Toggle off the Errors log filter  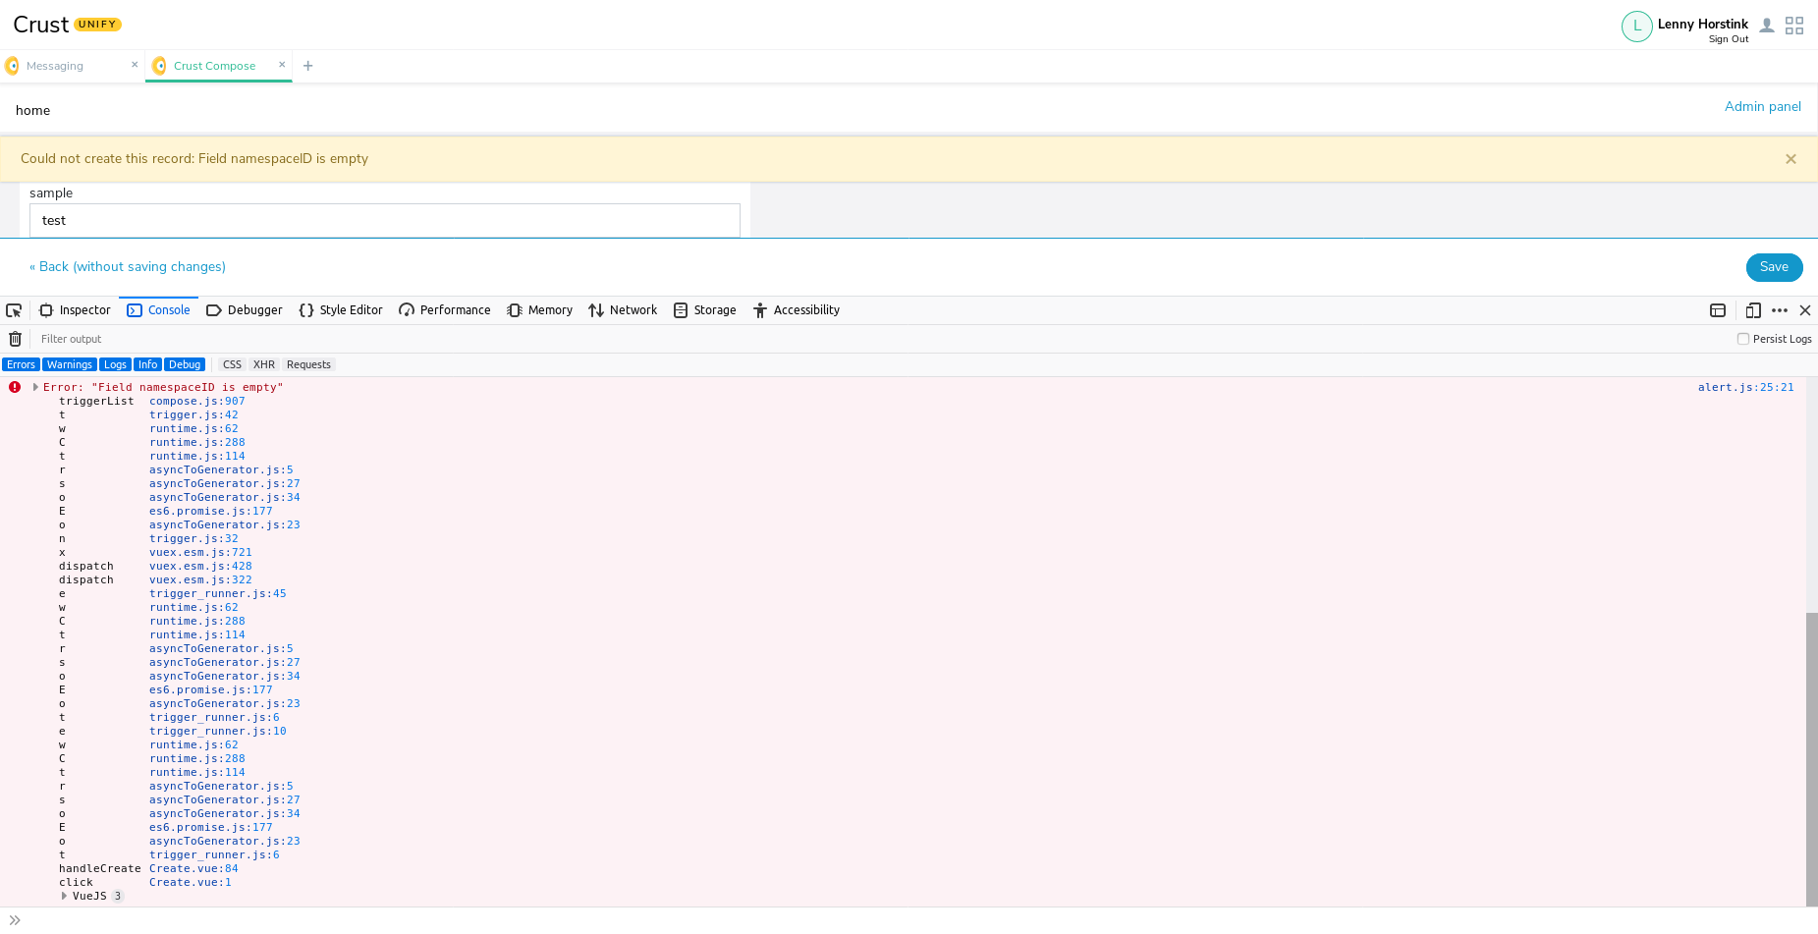click(21, 364)
